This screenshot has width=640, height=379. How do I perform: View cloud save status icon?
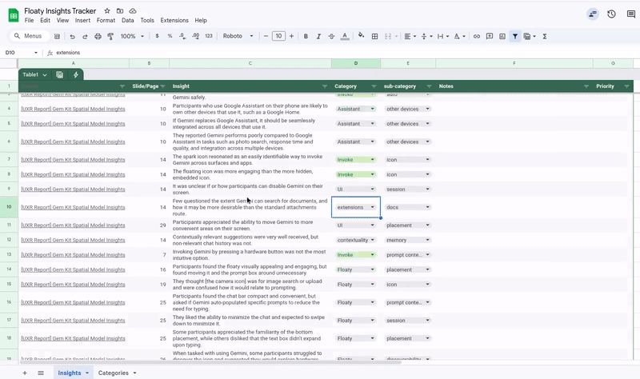point(133,11)
